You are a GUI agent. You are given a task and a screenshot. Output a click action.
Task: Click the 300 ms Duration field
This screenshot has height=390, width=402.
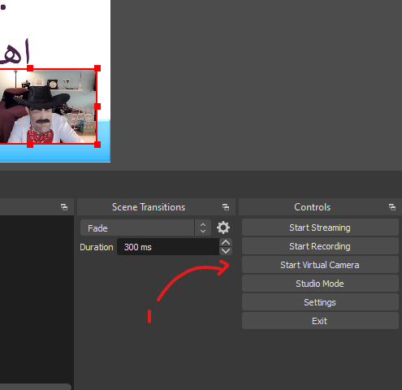pos(168,247)
